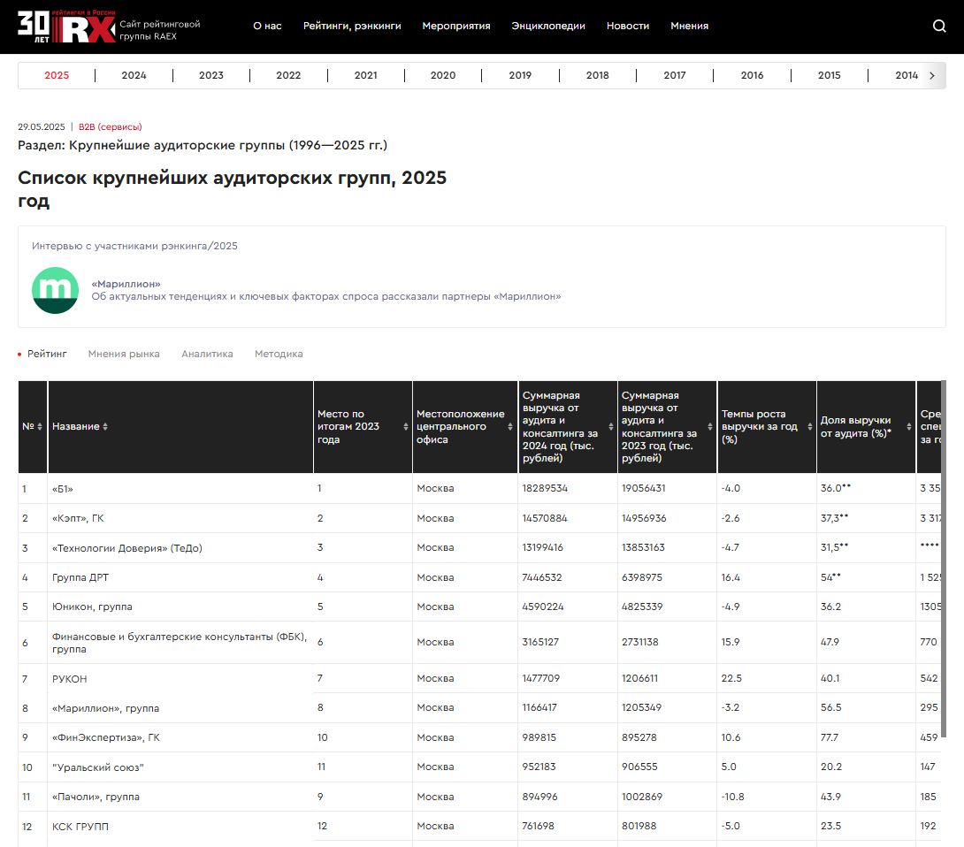Viewport: 964px width, 847px height.
Task: Sort by 2023 revenue column arrows
Action: 710,426
